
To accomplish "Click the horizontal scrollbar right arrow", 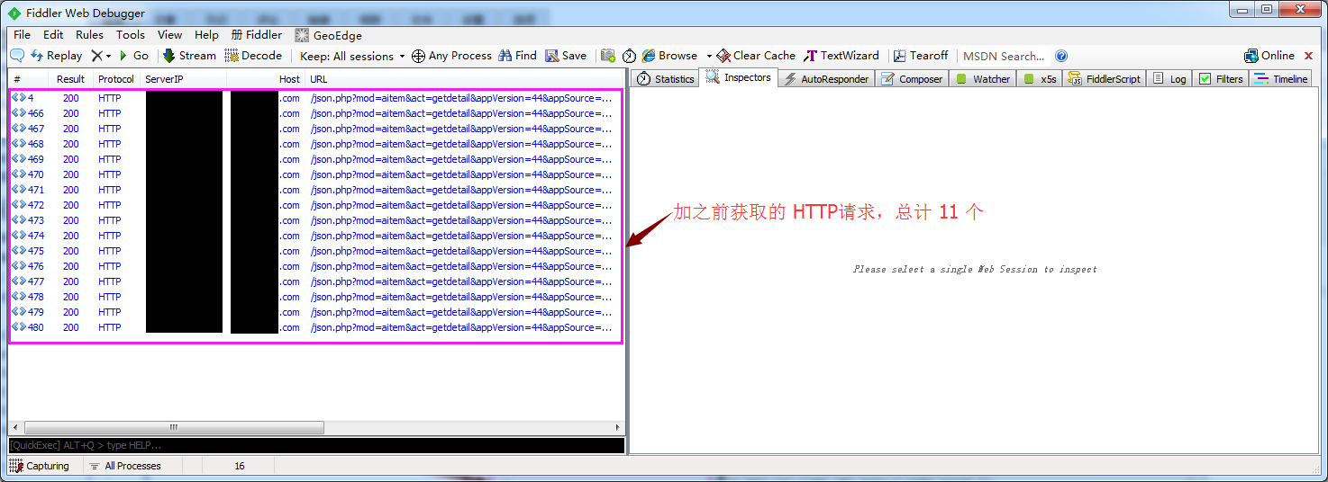I will 617,428.
